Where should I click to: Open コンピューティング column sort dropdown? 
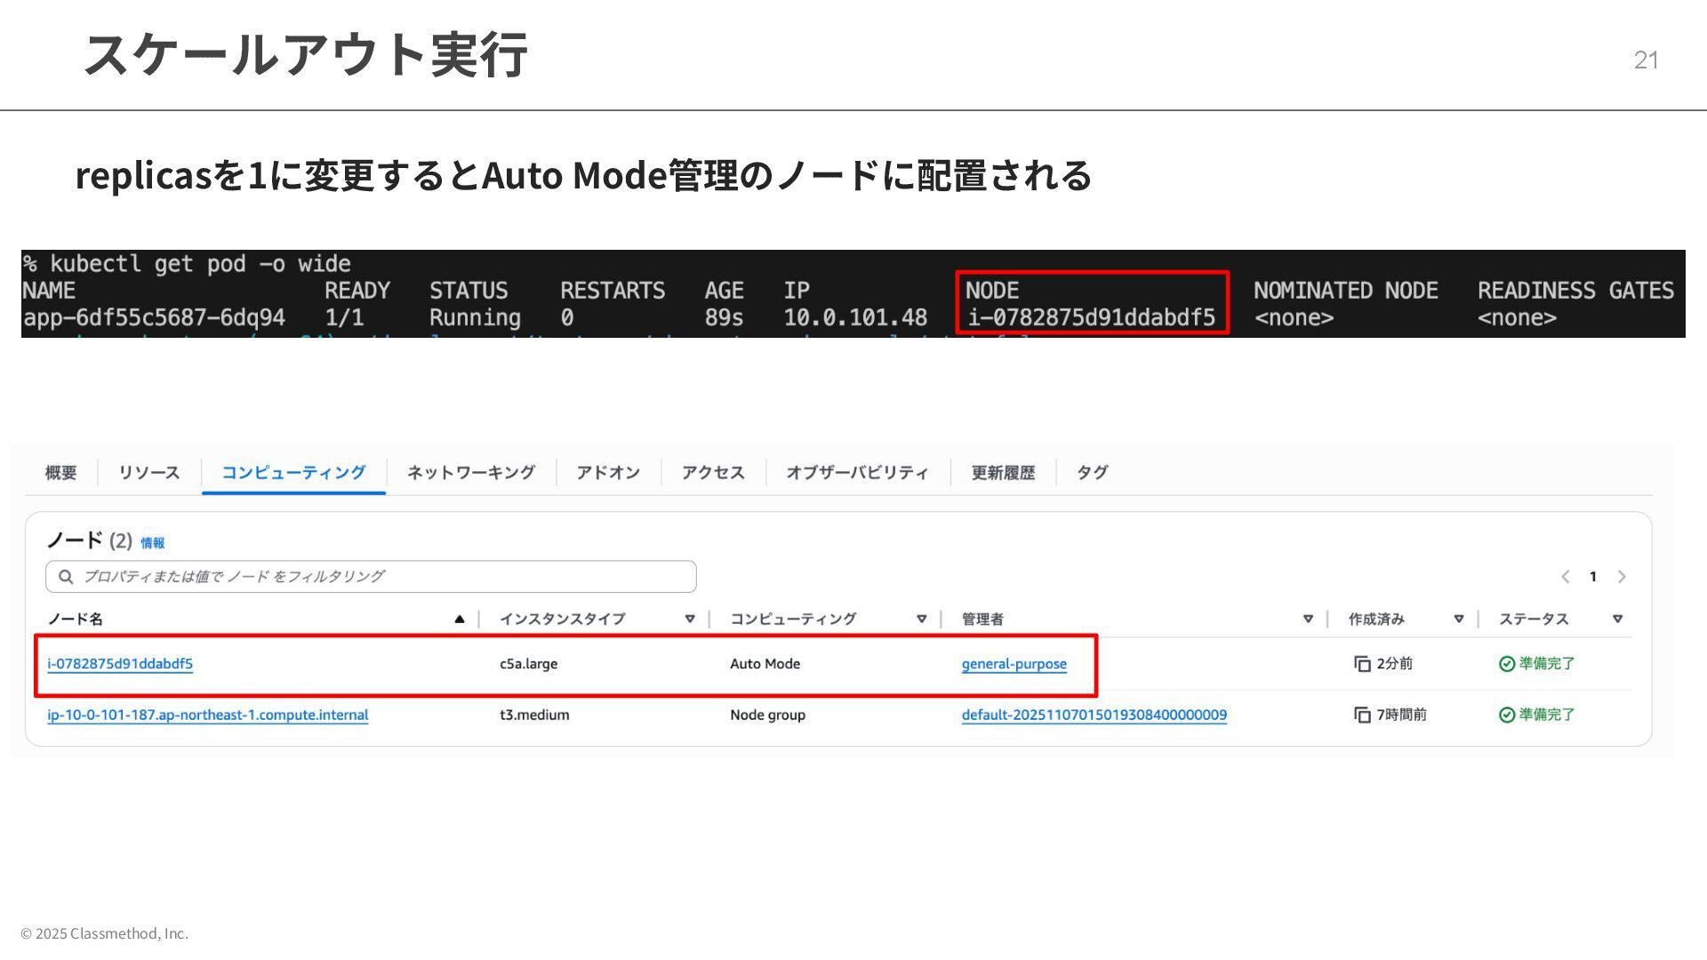[x=922, y=619]
